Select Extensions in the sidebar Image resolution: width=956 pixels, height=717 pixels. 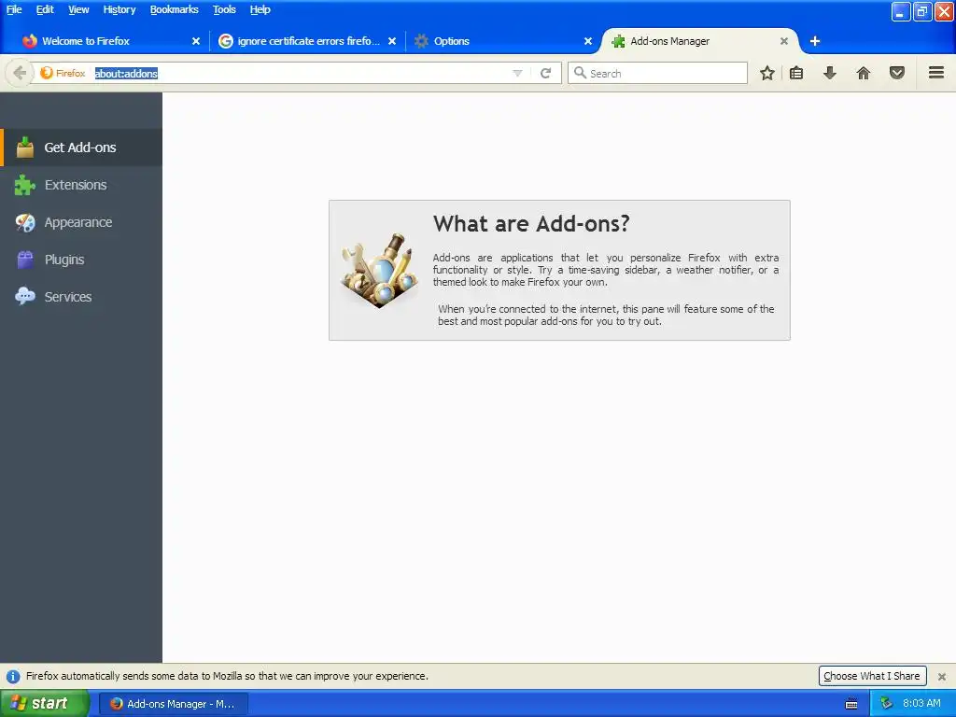81,185
